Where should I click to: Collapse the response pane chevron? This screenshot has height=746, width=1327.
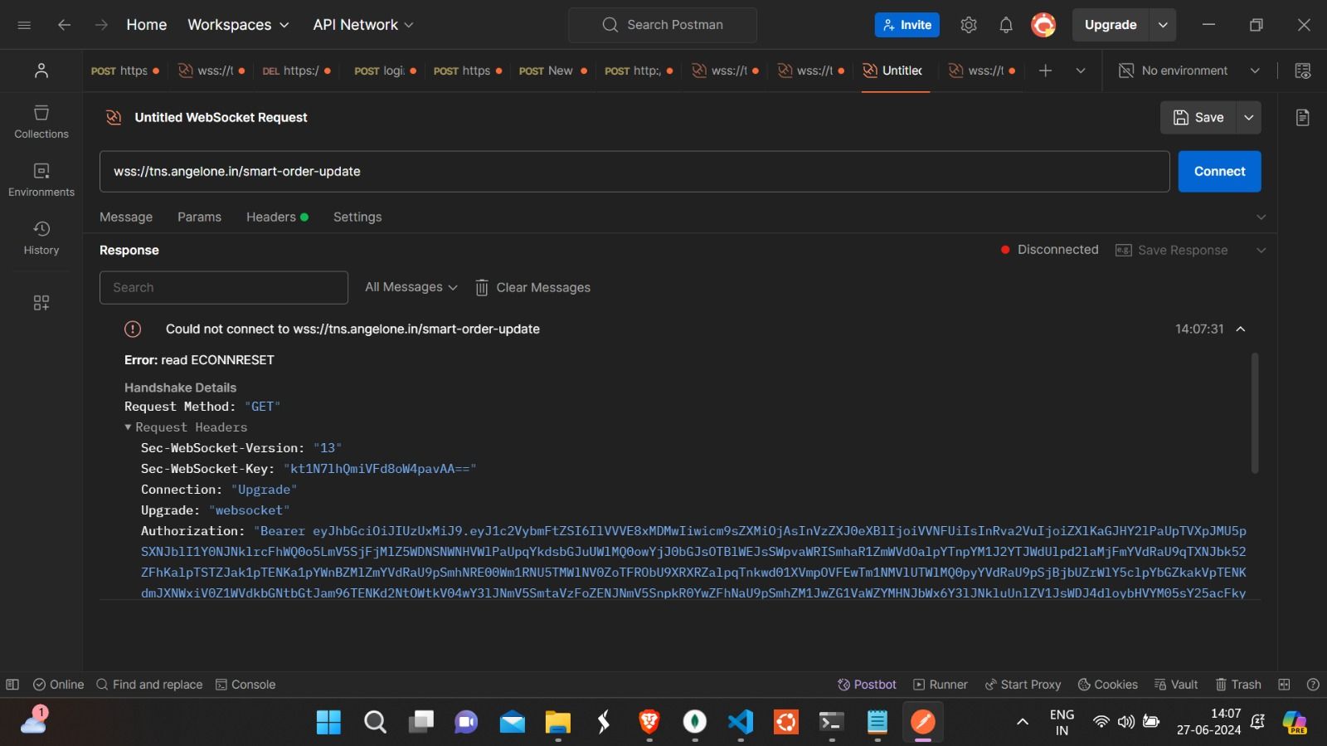click(1261, 250)
